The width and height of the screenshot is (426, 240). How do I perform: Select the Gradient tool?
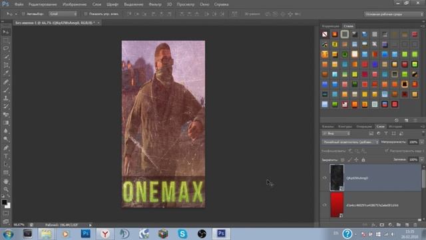[6, 123]
